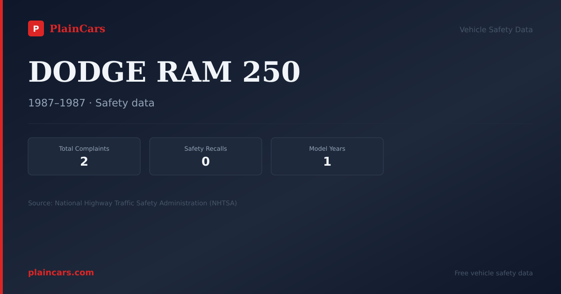Click the red PlainCars P logo icon
This screenshot has height=294, width=561.
click(x=36, y=28)
